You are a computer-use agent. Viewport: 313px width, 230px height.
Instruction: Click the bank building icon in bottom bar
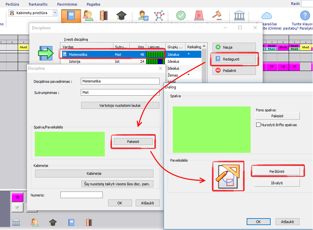[x=17, y=223]
